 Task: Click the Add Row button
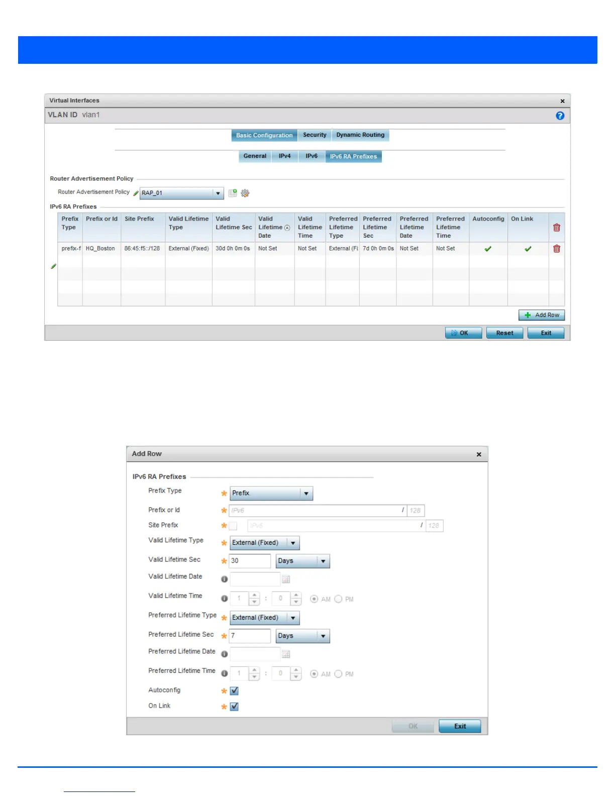(542, 315)
